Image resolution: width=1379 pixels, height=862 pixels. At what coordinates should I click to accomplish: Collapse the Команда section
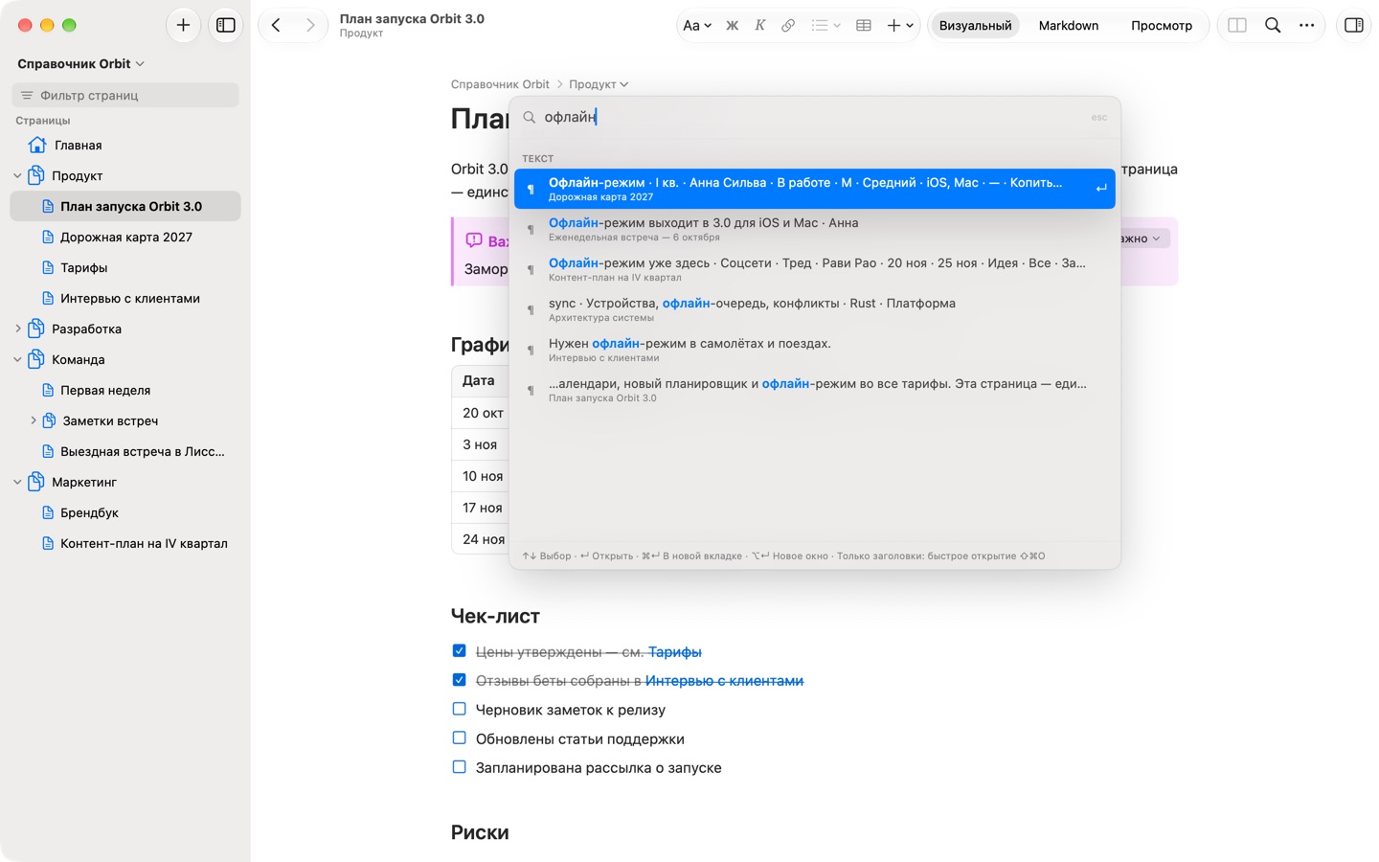[17, 360]
